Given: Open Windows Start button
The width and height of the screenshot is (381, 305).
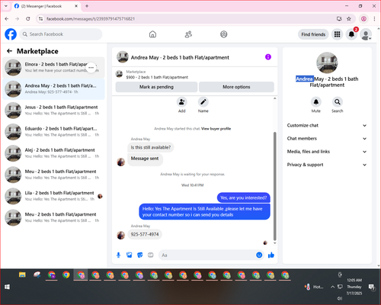Looking at the screenshot, I should pos(8,287).
